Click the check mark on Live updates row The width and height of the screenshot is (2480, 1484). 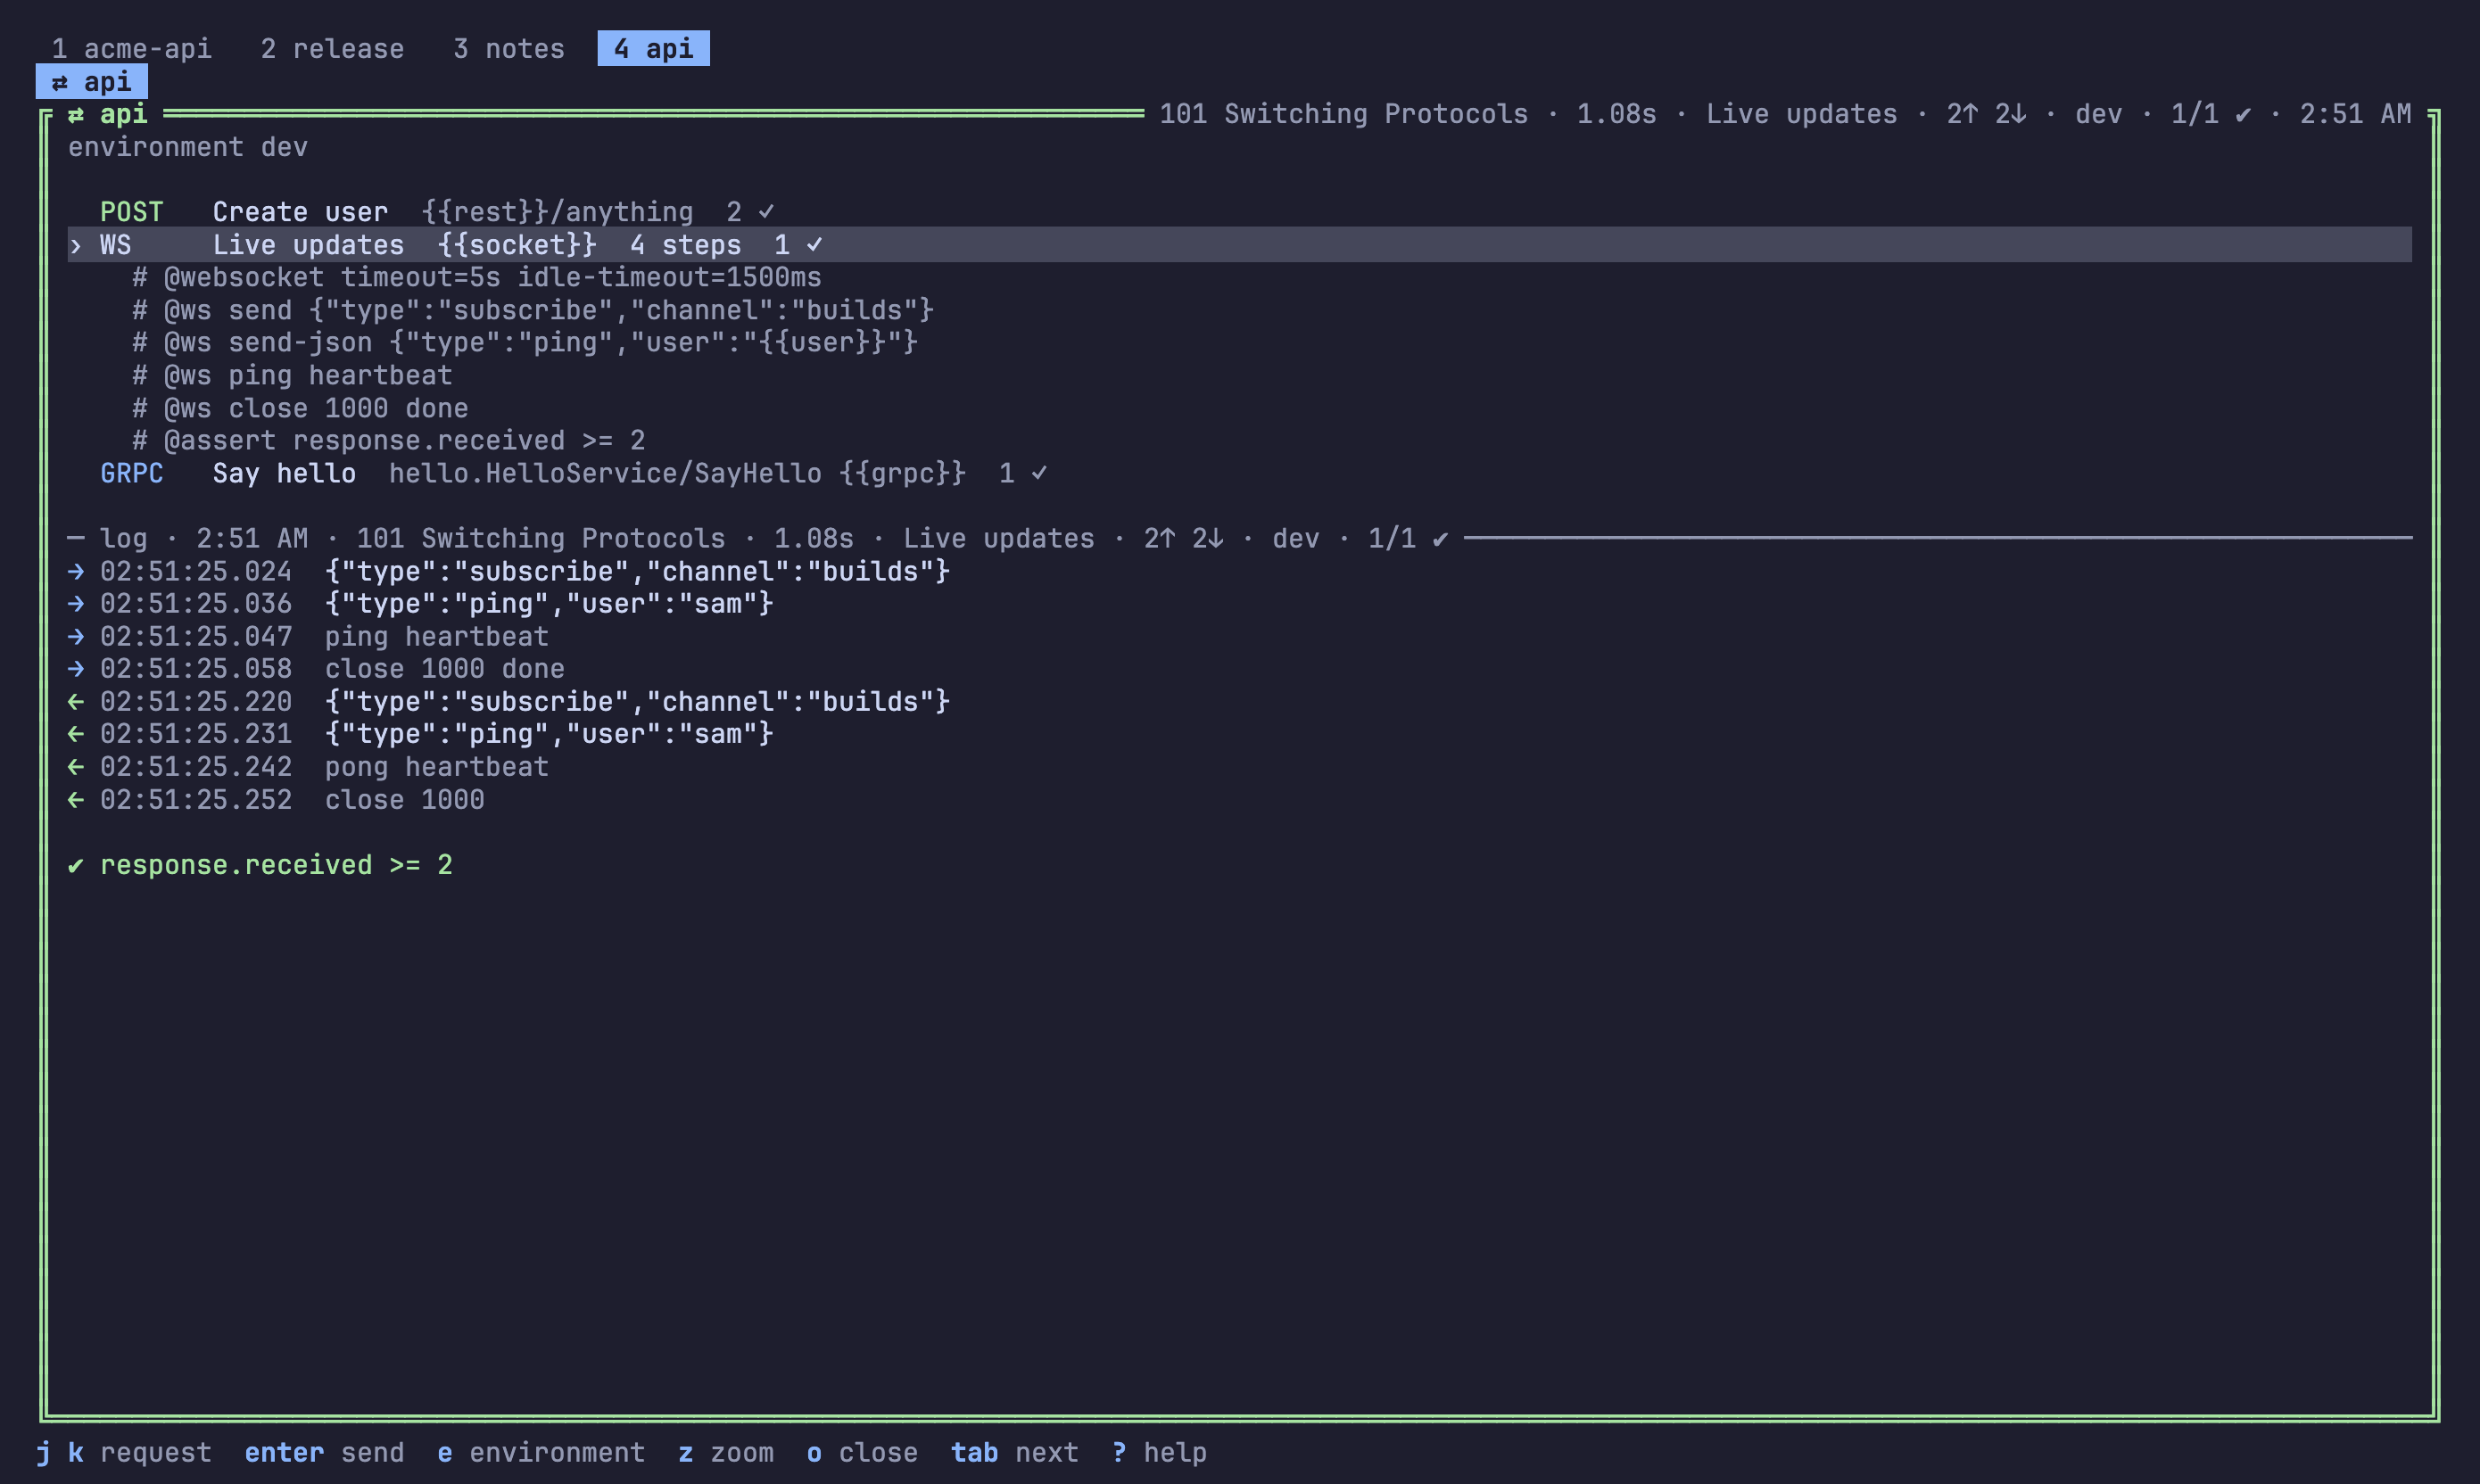815,245
